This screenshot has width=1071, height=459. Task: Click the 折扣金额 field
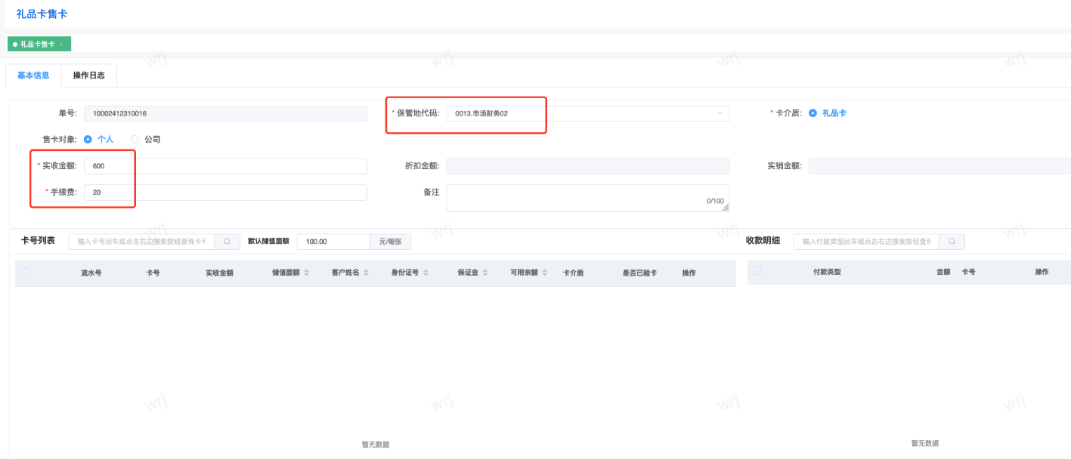pyautogui.click(x=588, y=166)
